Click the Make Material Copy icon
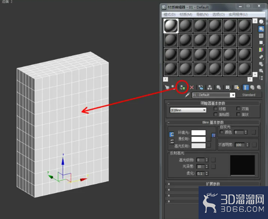Viewport: 268px width, 219px height. point(201,87)
